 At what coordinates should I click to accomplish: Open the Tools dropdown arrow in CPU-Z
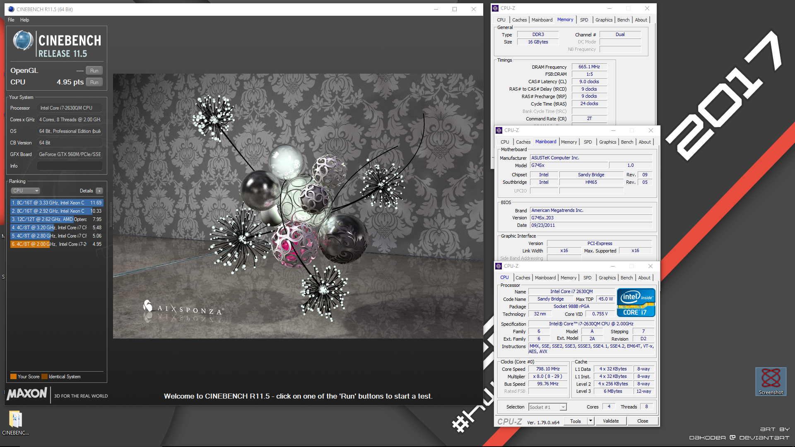[x=590, y=421]
